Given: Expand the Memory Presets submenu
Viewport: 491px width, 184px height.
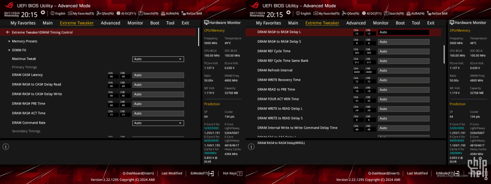Looking at the screenshot, I should [25, 41].
